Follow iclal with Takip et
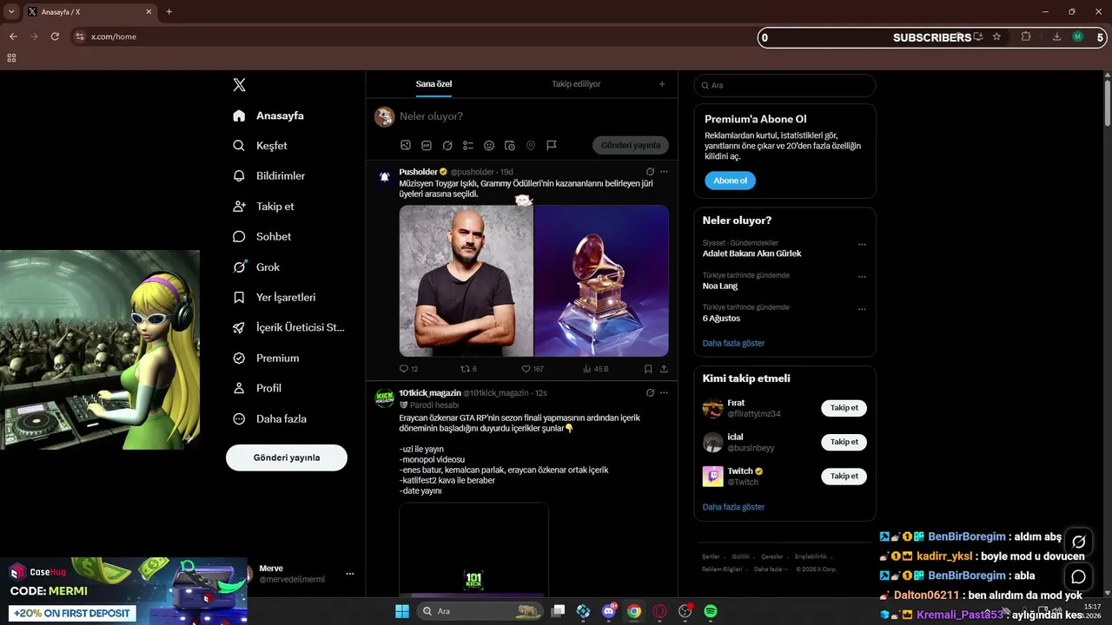The width and height of the screenshot is (1112, 625). (x=844, y=442)
